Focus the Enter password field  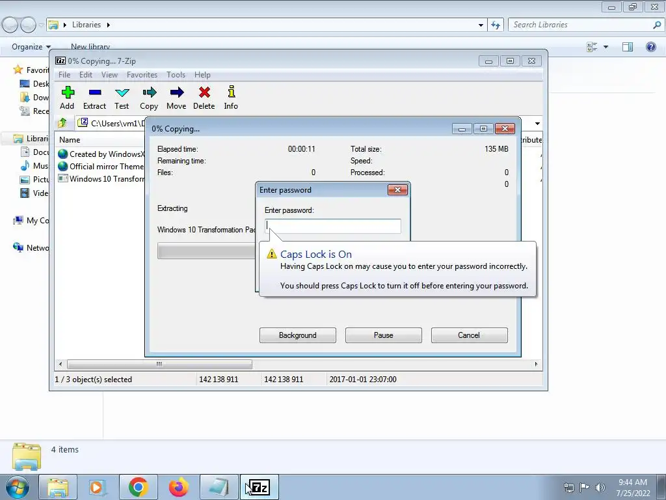click(x=332, y=226)
